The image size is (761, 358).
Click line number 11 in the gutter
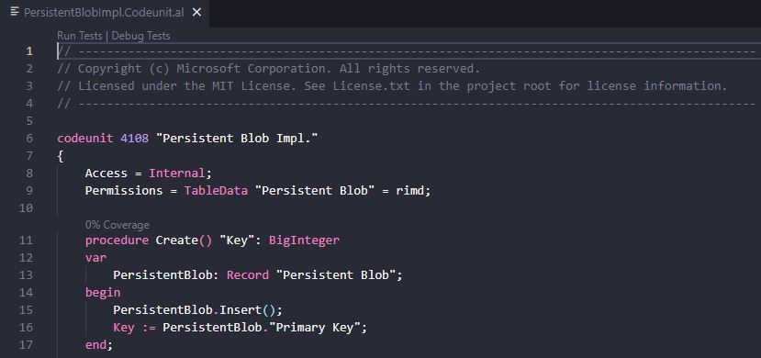click(27, 241)
